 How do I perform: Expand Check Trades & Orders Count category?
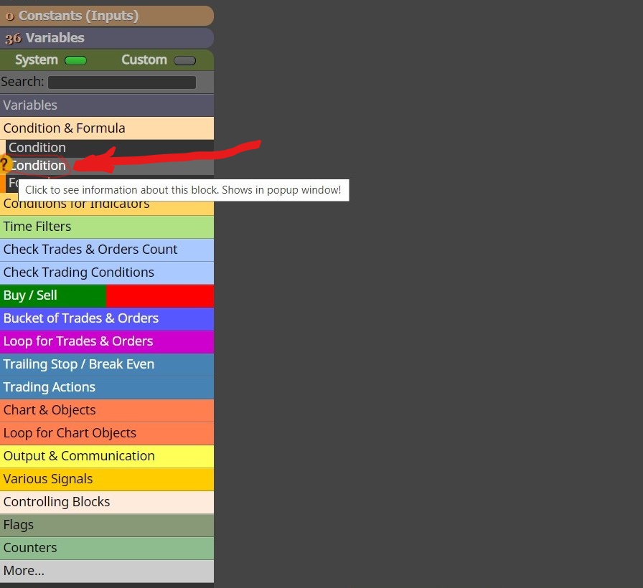point(107,250)
